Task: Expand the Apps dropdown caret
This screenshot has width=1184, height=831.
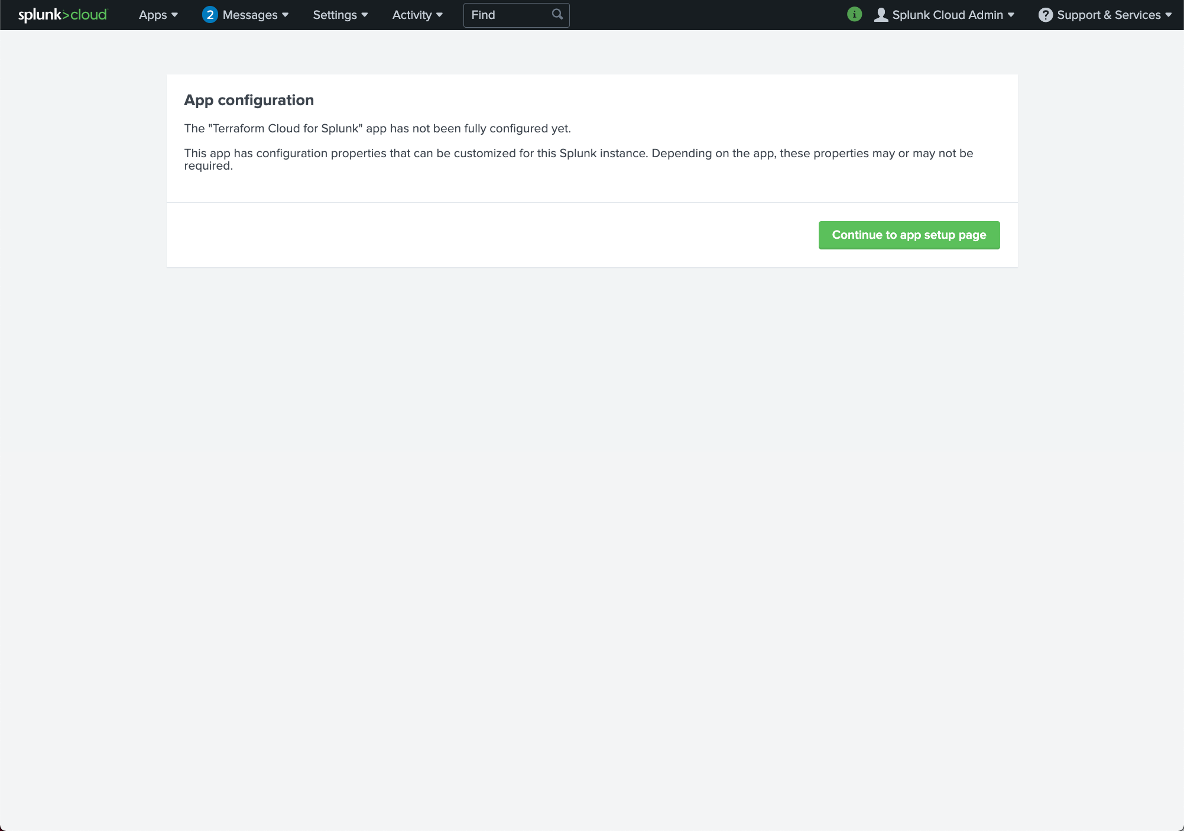Action: (x=174, y=15)
